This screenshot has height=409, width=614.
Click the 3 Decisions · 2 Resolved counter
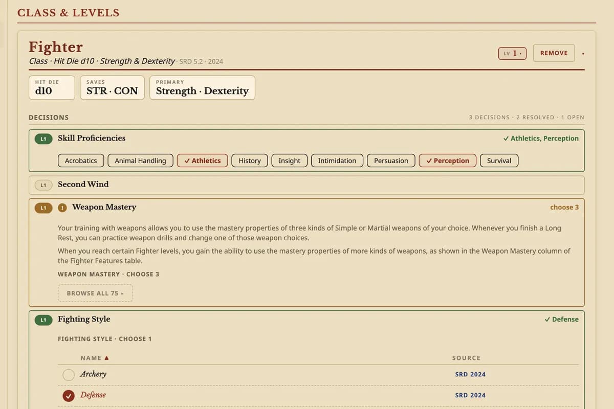[527, 118]
